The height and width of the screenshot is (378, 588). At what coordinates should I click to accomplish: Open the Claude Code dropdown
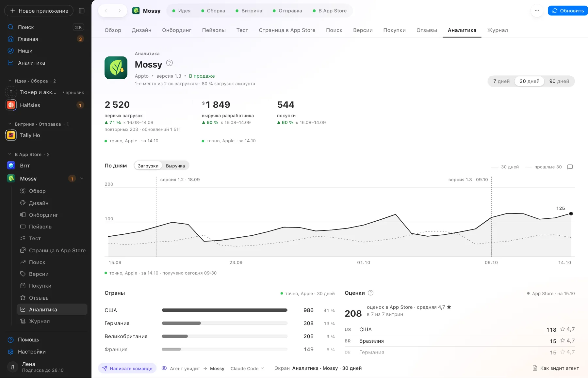247,369
